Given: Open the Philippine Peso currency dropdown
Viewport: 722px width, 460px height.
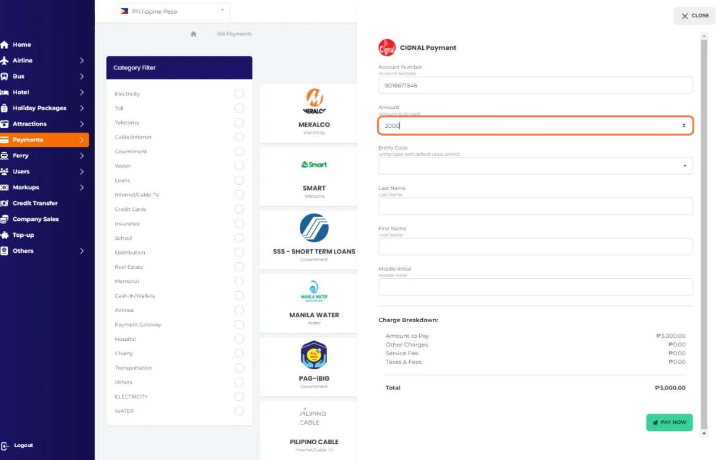Looking at the screenshot, I should point(172,11).
